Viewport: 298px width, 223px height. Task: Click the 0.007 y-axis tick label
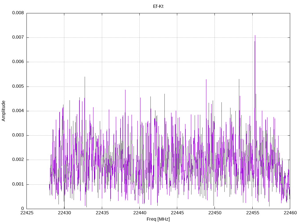tap(18, 37)
